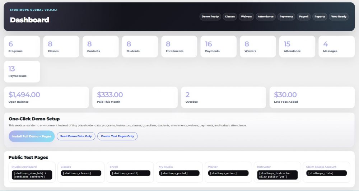Click the [studioops_classes] shortcode
The height and width of the screenshot is (191, 359).
click(x=81, y=173)
